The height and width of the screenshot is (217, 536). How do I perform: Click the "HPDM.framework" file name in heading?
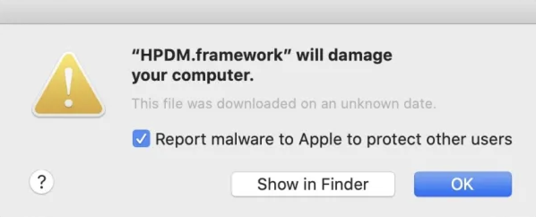pyautogui.click(x=212, y=55)
